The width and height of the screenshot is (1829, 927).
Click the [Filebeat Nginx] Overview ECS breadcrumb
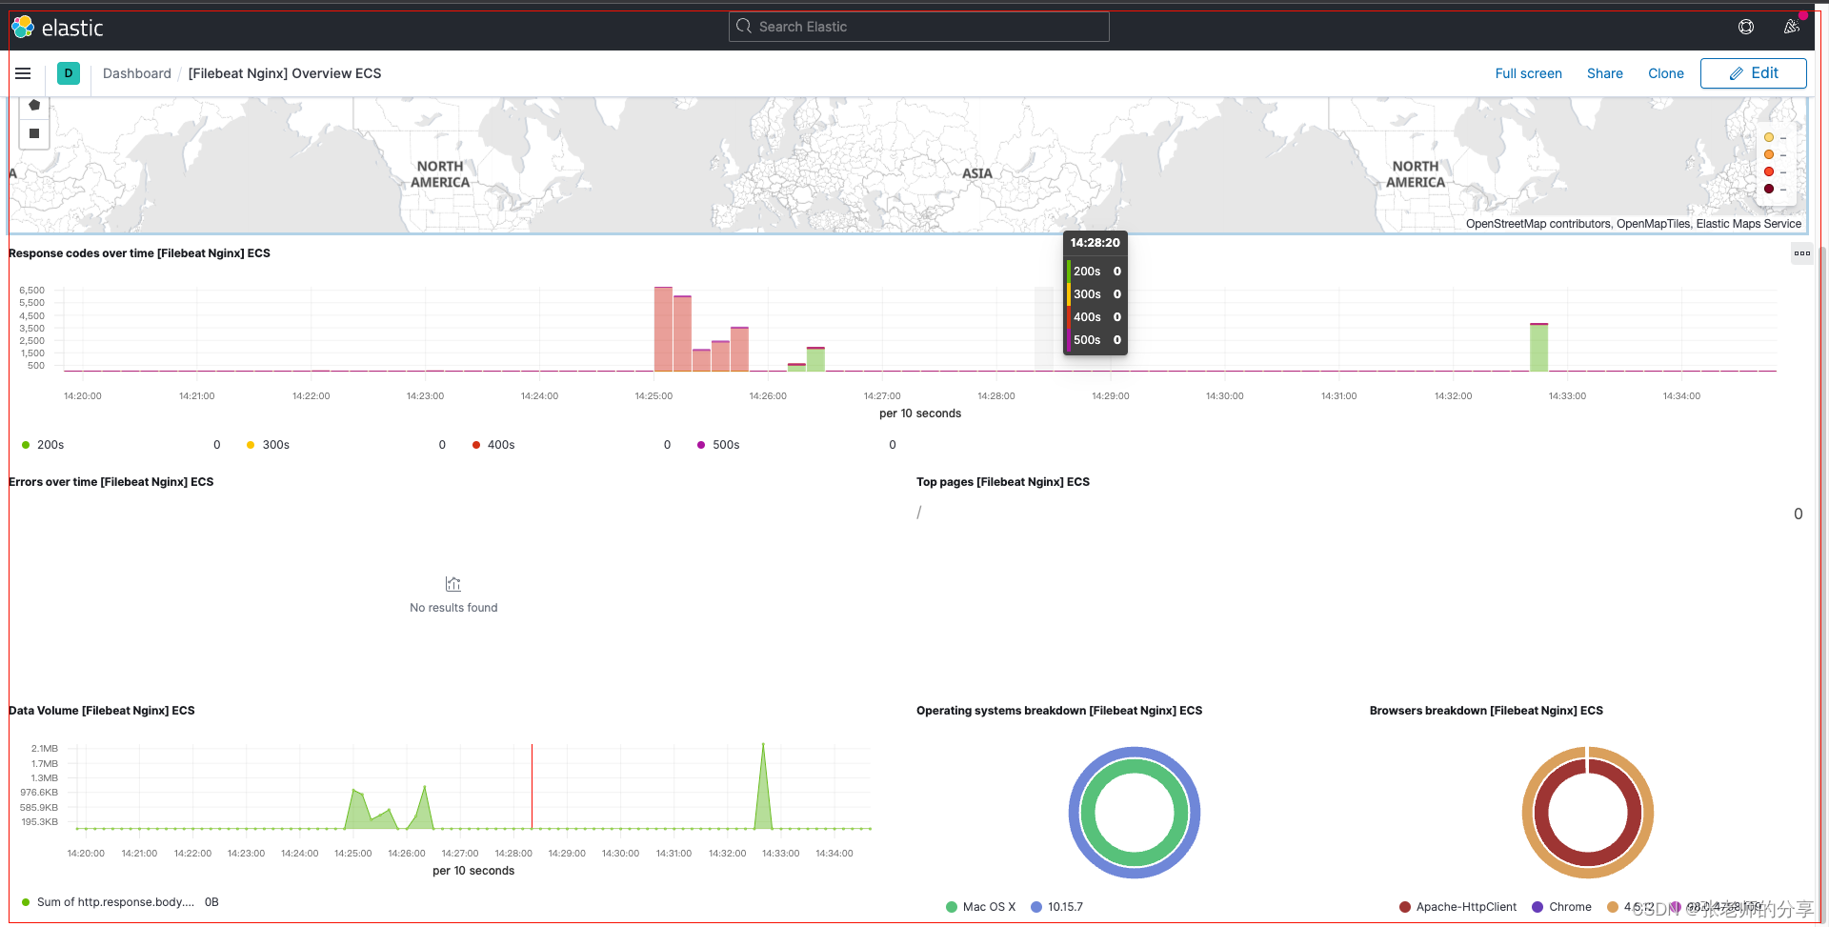click(285, 73)
